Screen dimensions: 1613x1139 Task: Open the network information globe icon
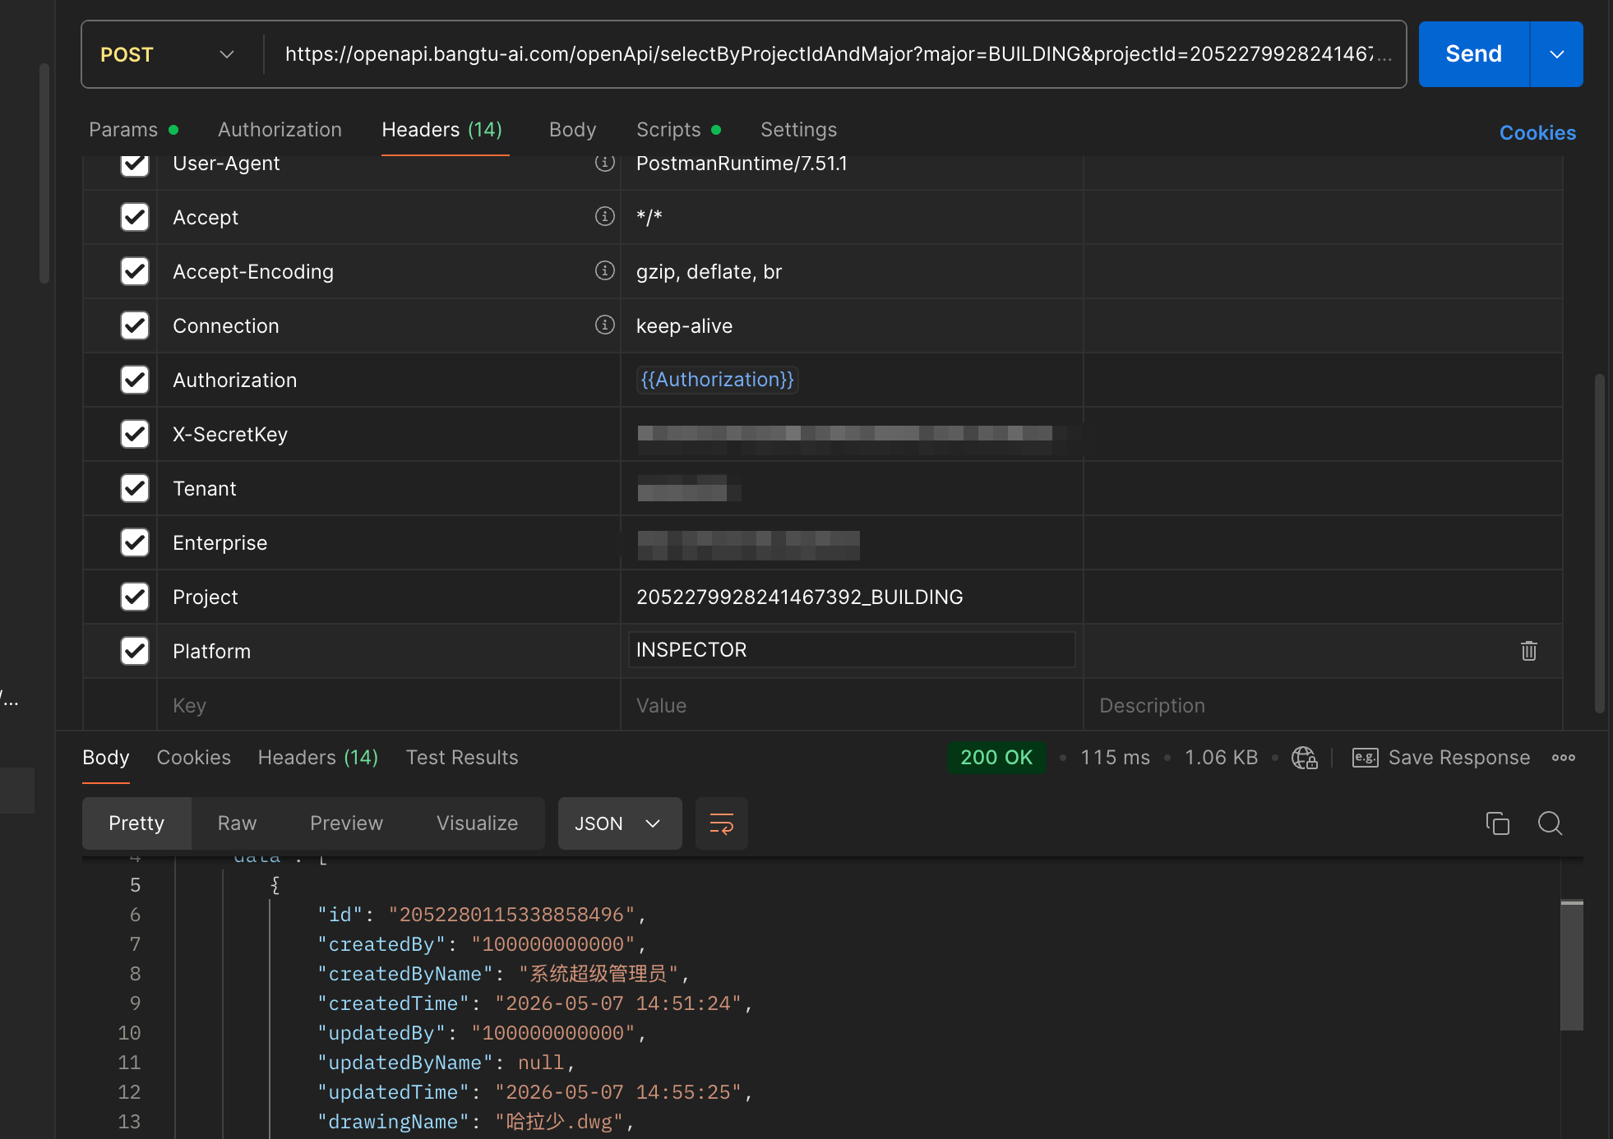(1304, 758)
